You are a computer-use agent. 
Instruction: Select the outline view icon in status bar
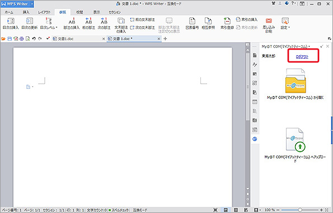pyautogui.click(x=236, y=210)
